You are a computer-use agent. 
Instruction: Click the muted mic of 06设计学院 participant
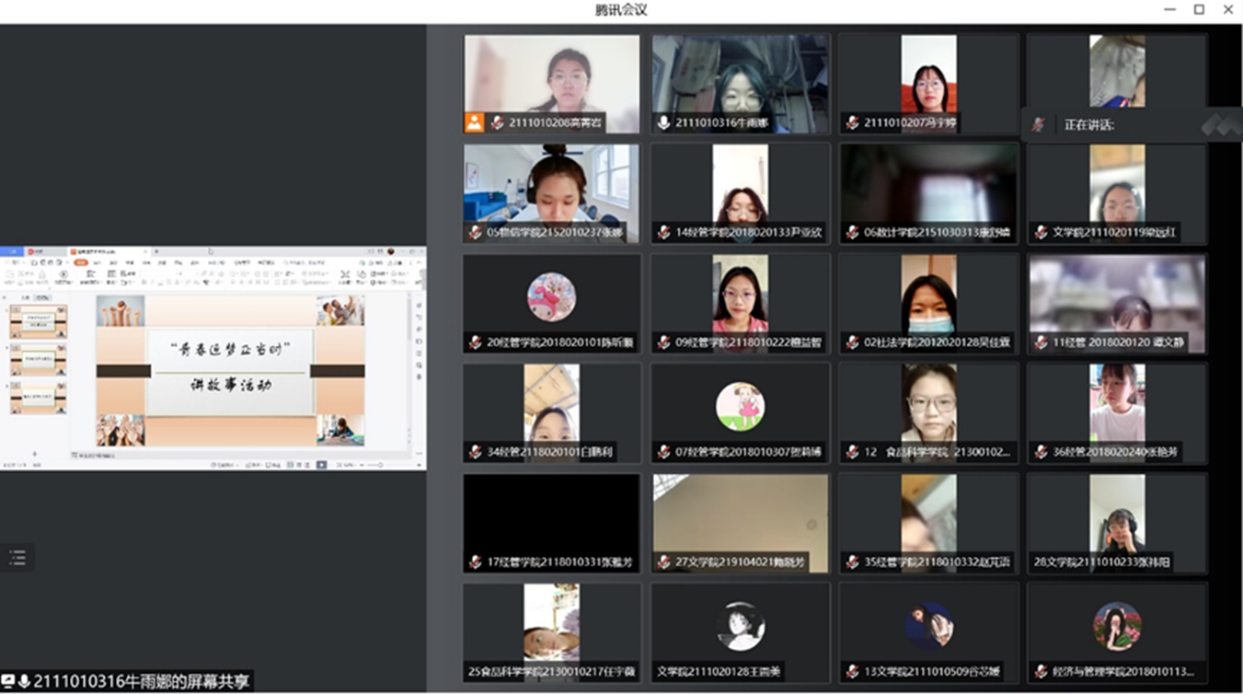point(852,233)
